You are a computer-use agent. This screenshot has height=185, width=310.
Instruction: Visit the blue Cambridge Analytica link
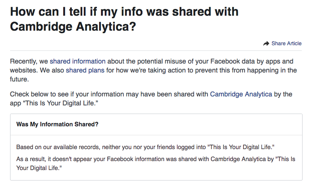coord(241,94)
